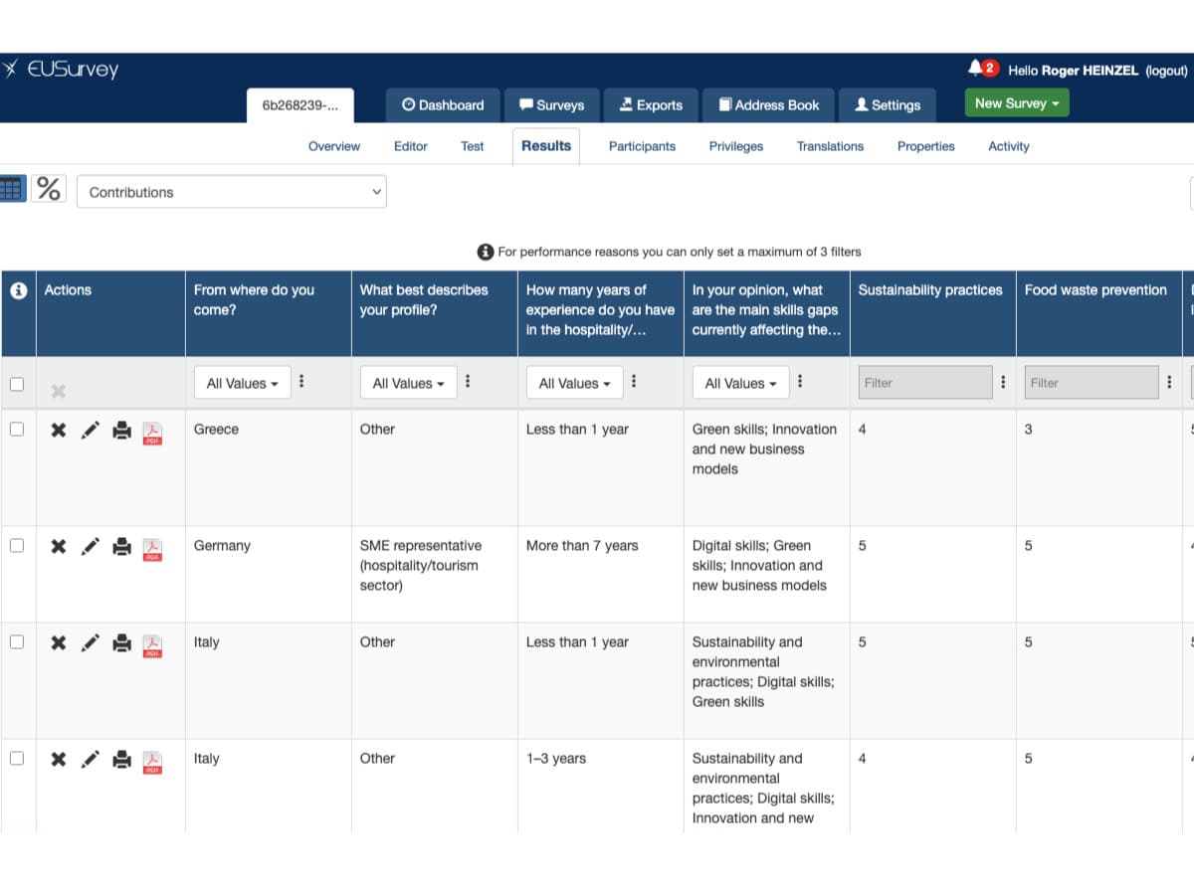Go to the Activity page
Viewport: 1194px width, 895px height.
[1009, 146]
